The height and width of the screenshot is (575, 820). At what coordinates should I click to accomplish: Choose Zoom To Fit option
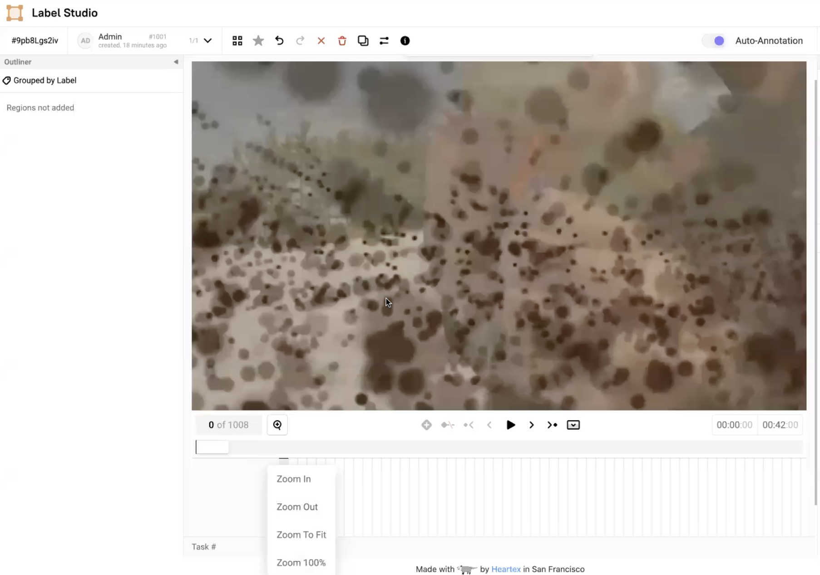point(301,535)
